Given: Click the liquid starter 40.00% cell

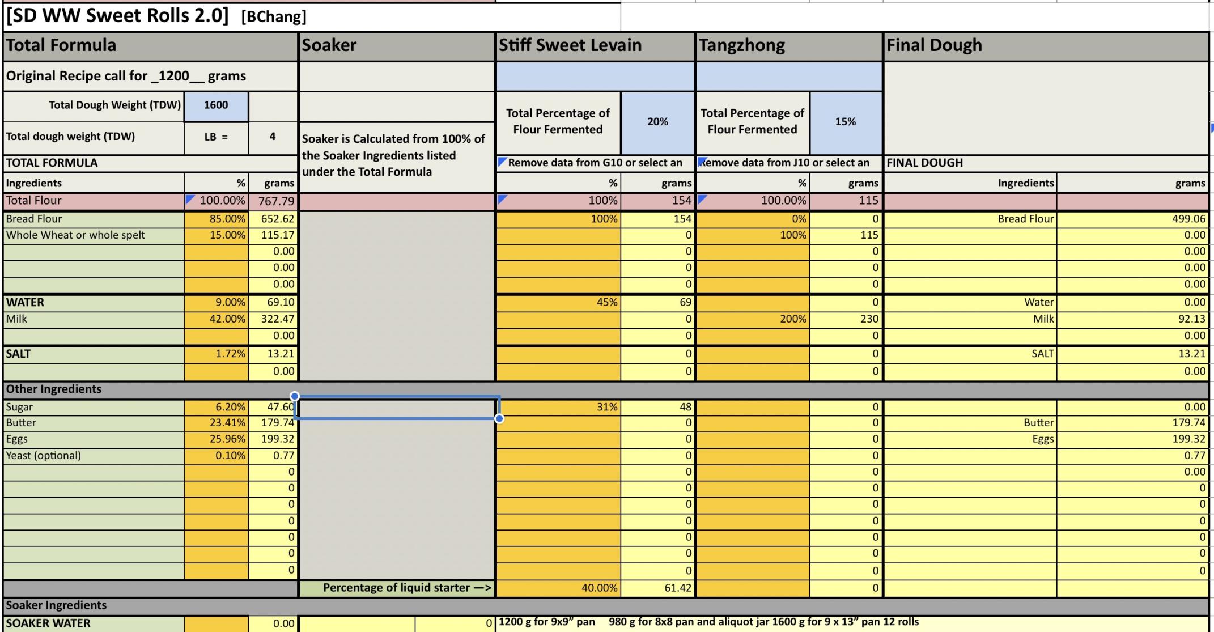Looking at the screenshot, I should pos(558,588).
